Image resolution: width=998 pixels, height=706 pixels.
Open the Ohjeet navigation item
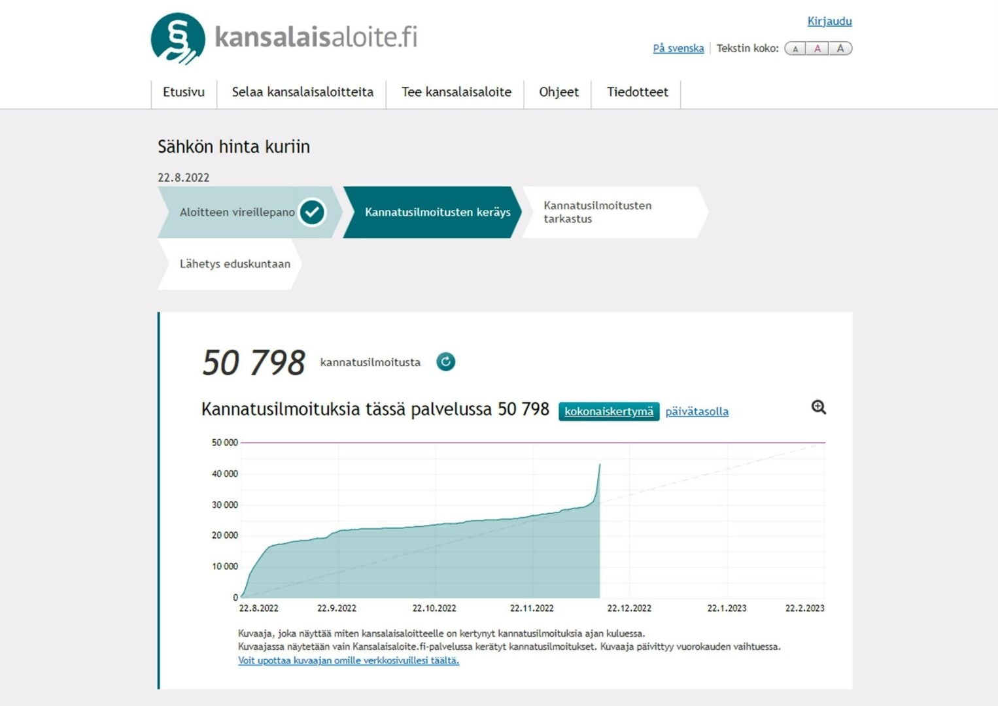click(559, 92)
